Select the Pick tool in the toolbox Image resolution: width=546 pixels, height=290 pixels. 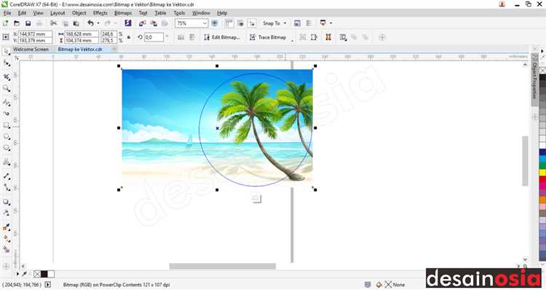[7, 52]
